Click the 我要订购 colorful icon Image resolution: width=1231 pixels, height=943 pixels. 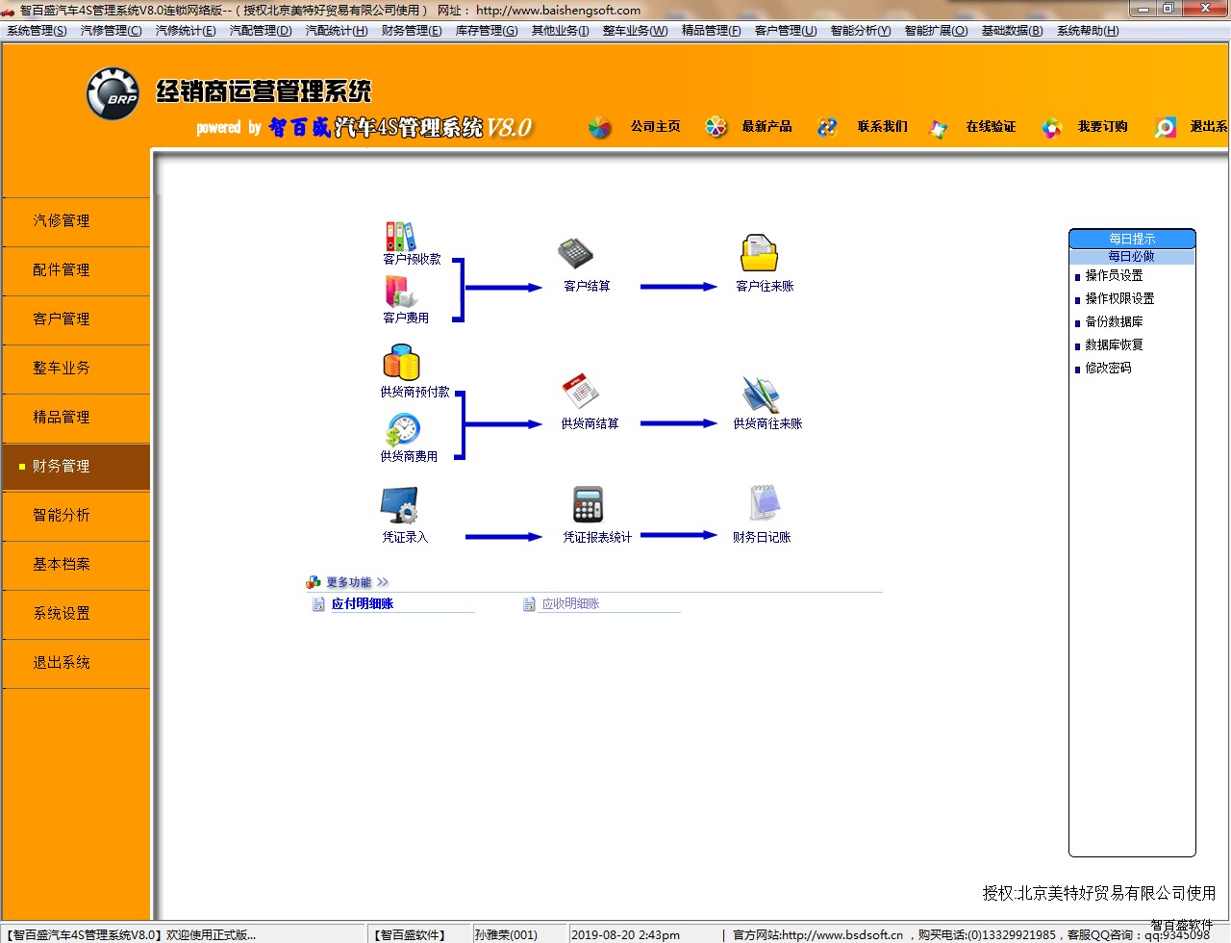click(1051, 127)
